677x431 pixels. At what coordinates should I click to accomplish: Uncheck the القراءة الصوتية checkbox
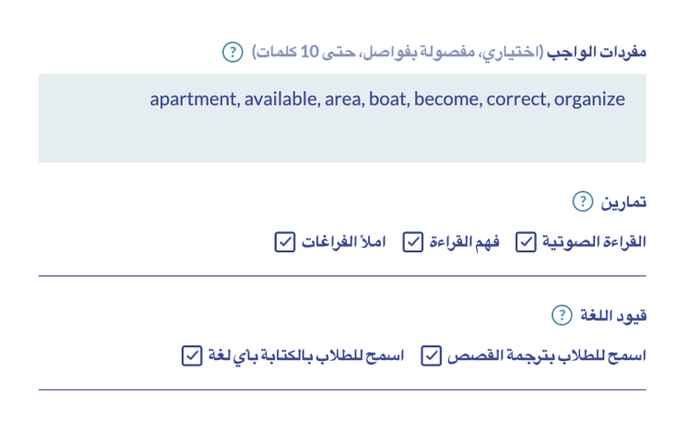click(x=525, y=242)
